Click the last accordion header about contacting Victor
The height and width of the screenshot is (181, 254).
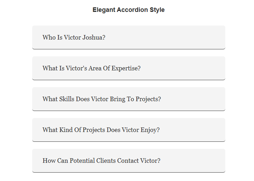(129, 161)
